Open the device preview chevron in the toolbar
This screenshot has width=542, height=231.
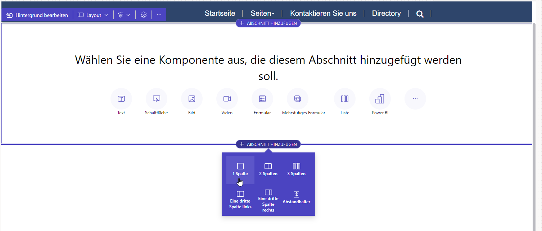pos(124,14)
